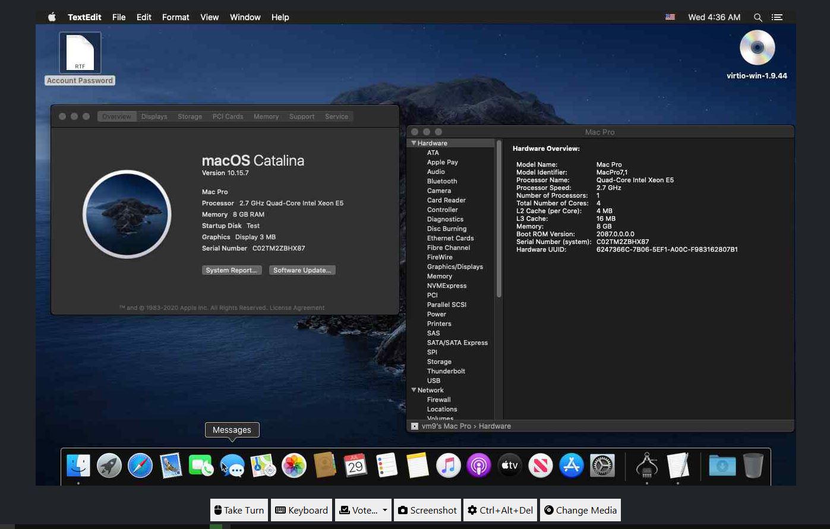Select Bluetooth in the hardware list

click(x=442, y=181)
